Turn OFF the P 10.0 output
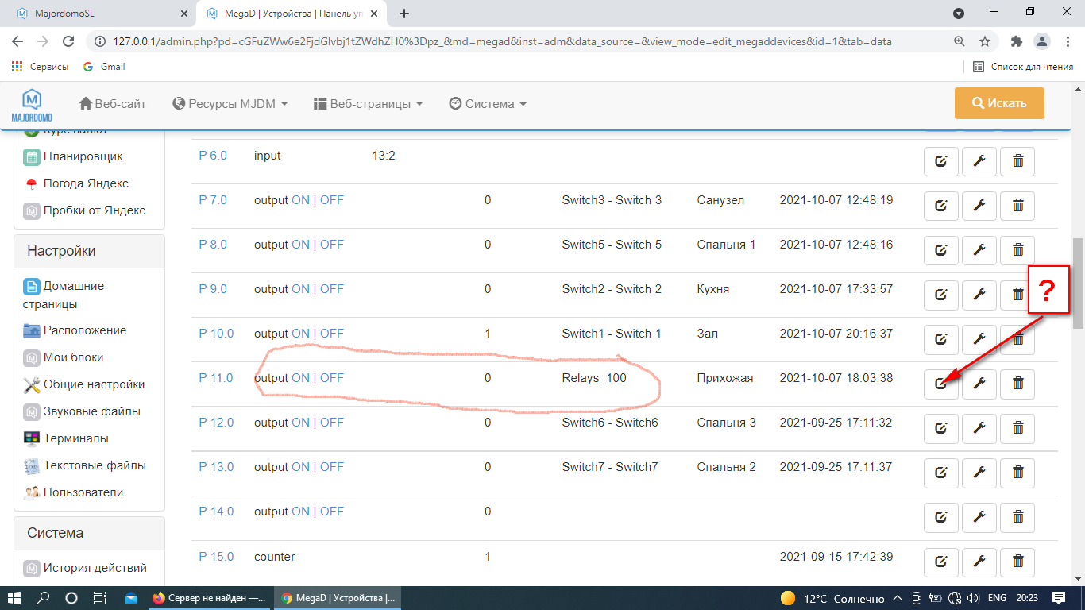Image resolution: width=1085 pixels, height=610 pixels. pyautogui.click(x=332, y=334)
